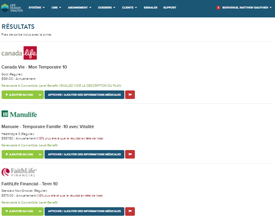Click the Résultats heading
Viewport: 275px width, 219px height.
pos(18,27)
